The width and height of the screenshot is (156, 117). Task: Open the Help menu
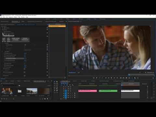coord(27,17)
